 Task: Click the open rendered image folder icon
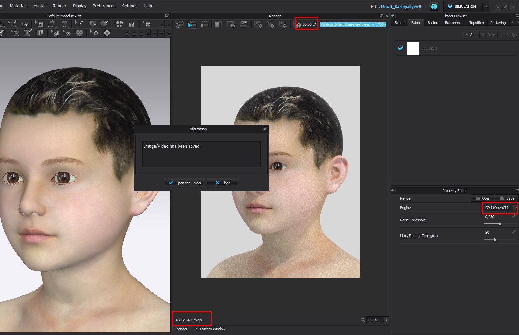point(244,24)
